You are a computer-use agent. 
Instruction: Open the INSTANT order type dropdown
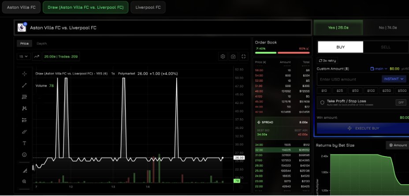[x=394, y=79]
